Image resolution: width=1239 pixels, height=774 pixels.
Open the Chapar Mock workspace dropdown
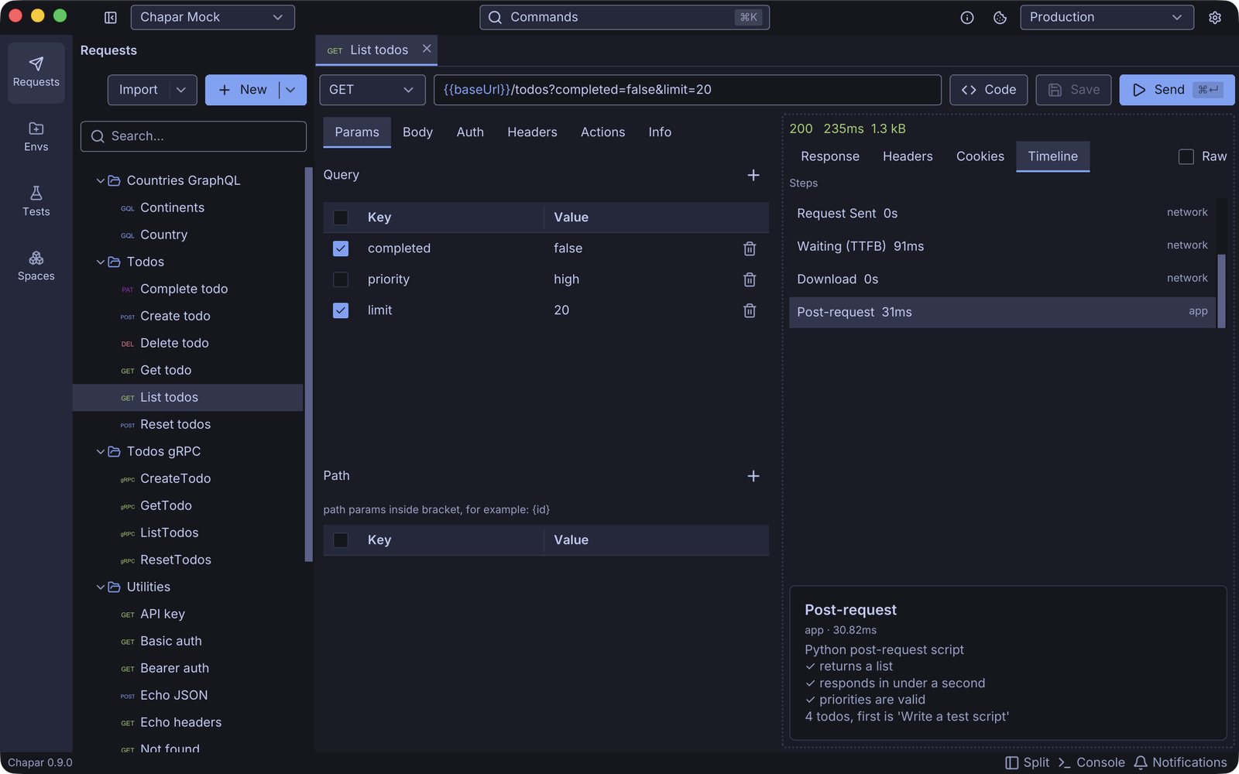click(x=213, y=17)
